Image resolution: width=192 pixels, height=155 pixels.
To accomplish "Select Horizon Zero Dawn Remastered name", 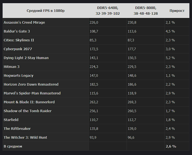I will (31, 84).
